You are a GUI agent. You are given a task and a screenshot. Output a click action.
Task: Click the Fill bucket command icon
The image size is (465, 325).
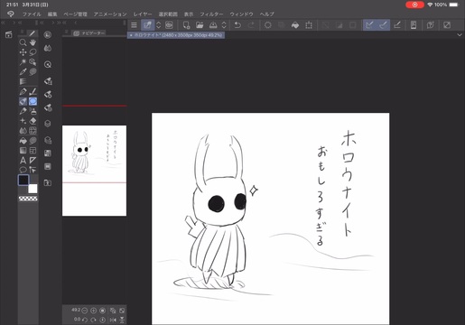point(295,25)
